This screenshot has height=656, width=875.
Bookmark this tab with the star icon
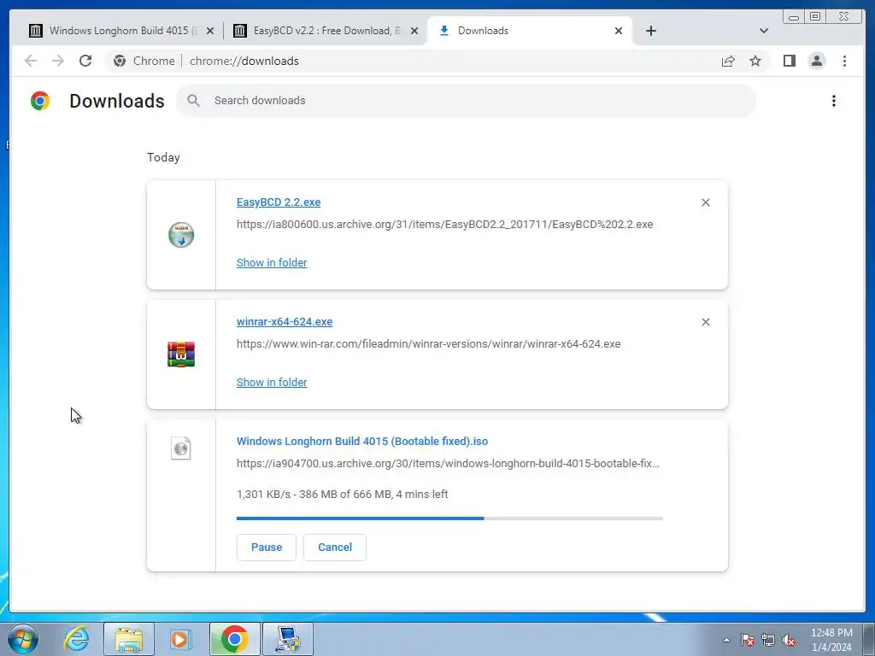(x=755, y=61)
